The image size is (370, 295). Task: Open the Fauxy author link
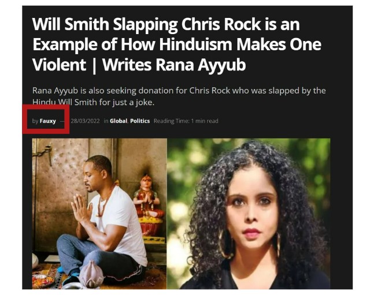click(x=47, y=121)
